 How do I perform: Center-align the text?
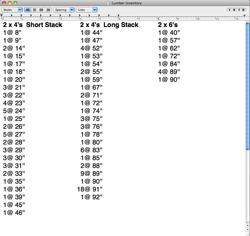pyautogui.click(x=35, y=10)
